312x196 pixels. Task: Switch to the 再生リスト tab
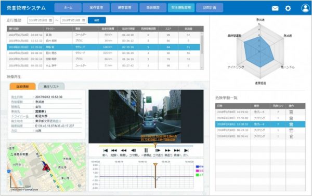tap(51, 86)
